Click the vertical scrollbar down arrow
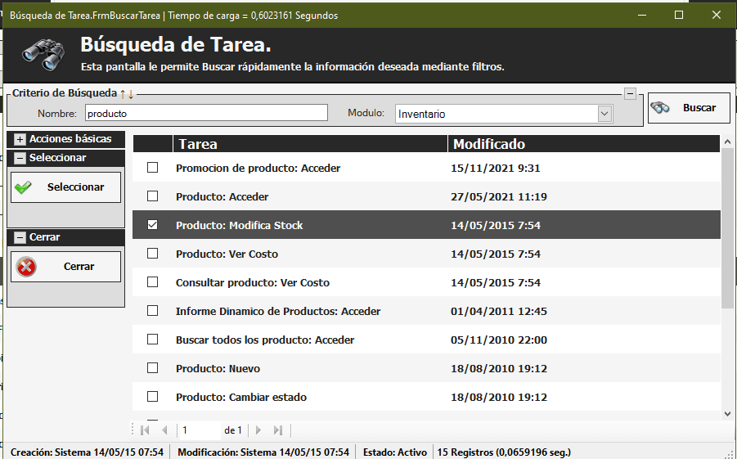737x459 pixels. [x=727, y=415]
